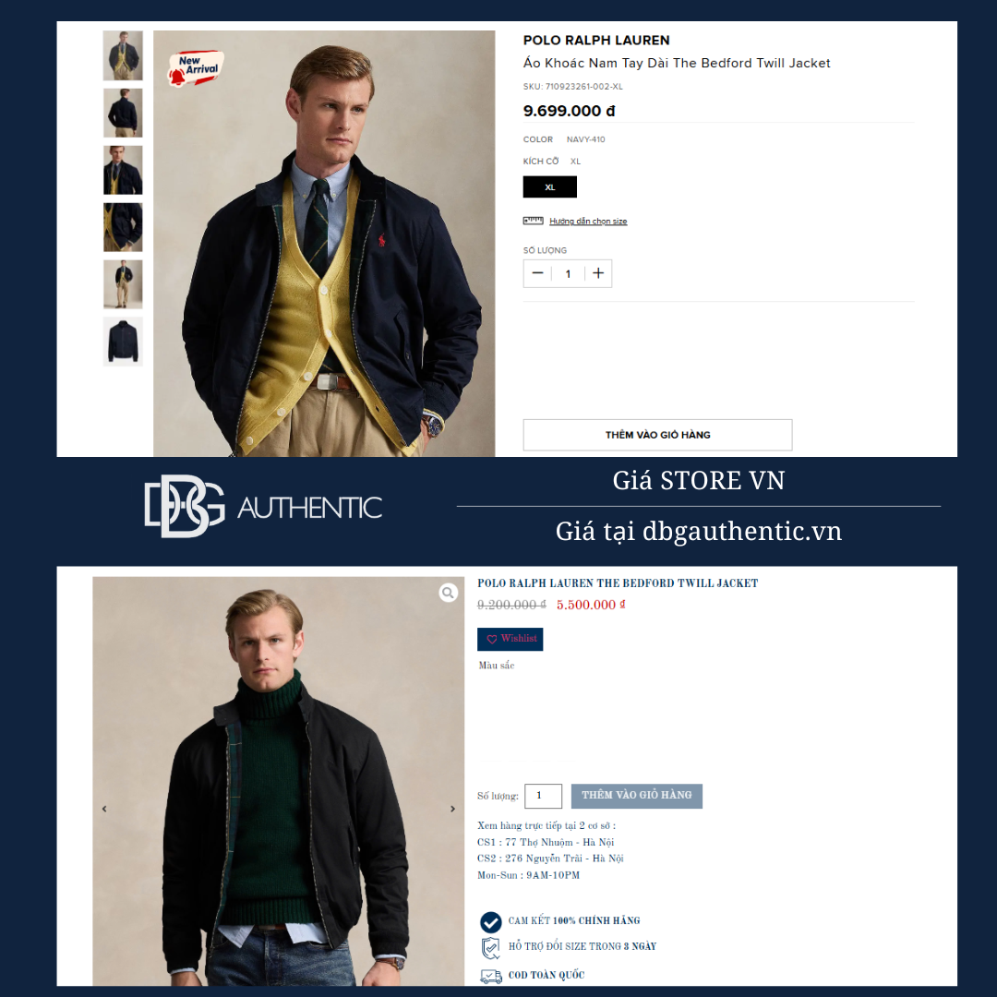Increase quantity with the plus button
This screenshot has width=997, height=997.
point(597,273)
